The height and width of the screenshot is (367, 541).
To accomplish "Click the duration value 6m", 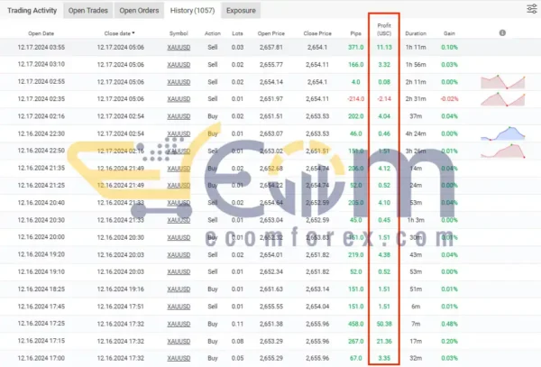I will click(x=416, y=307).
